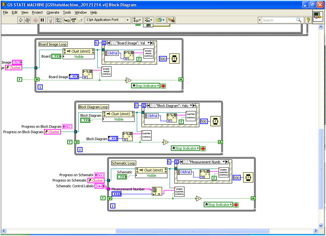
Task: Open the Operate menu
Action: click(x=53, y=13)
